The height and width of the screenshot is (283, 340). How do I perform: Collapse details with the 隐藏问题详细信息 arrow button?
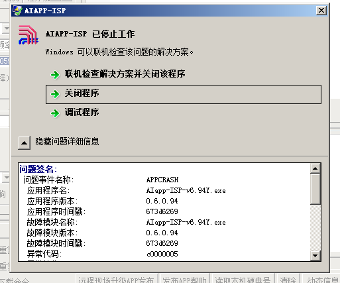pyautogui.click(x=24, y=142)
